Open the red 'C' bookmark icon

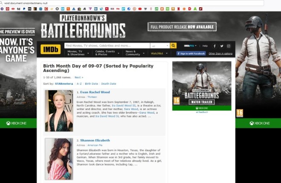click(46, 9)
